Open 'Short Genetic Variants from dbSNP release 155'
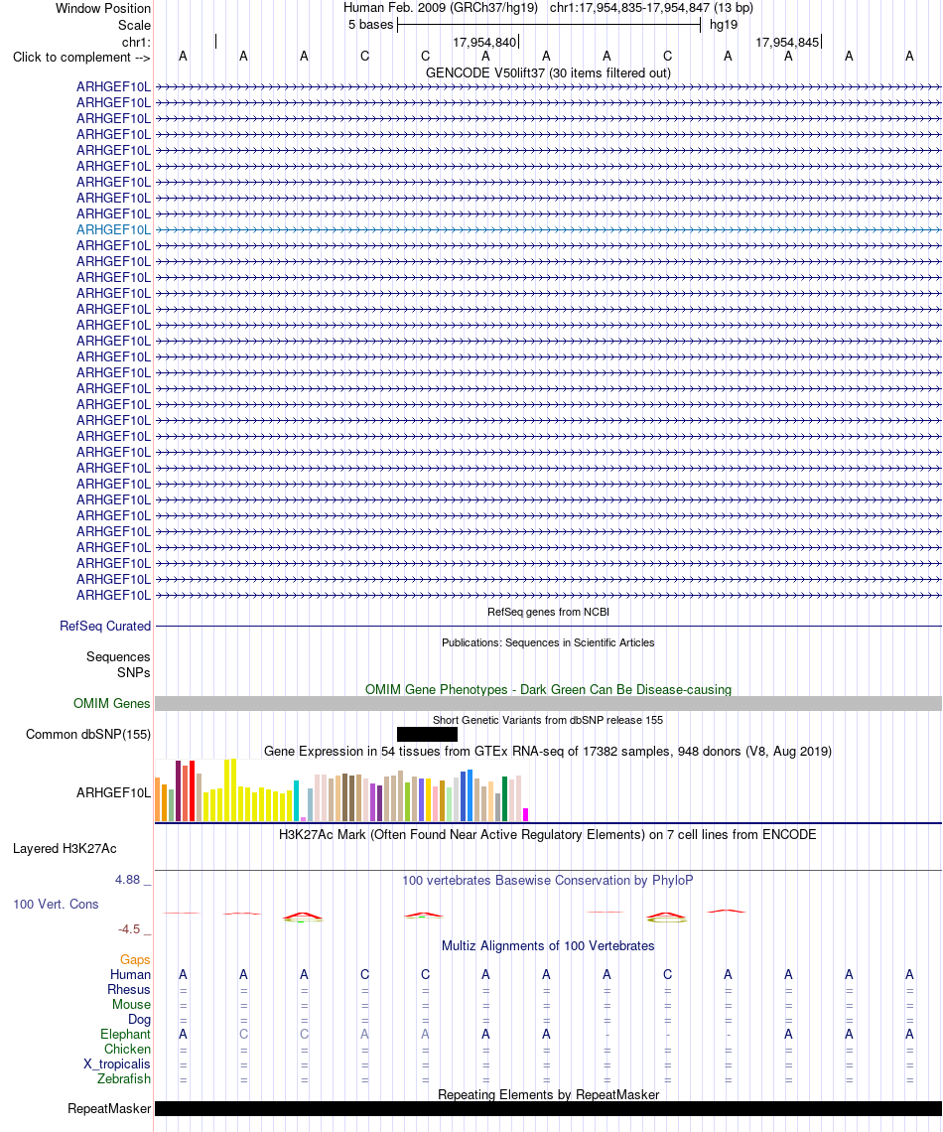This screenshot has width=943, height=1132. [x=548, y=720]
